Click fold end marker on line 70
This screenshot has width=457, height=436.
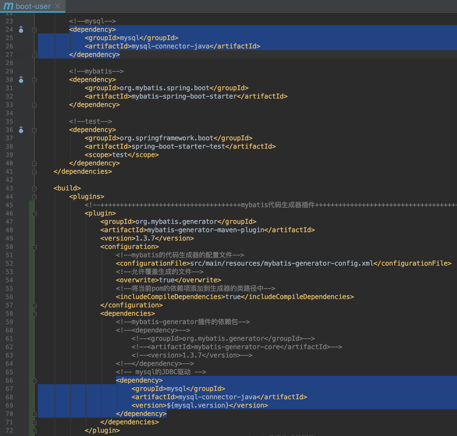[x=34, y=414]
